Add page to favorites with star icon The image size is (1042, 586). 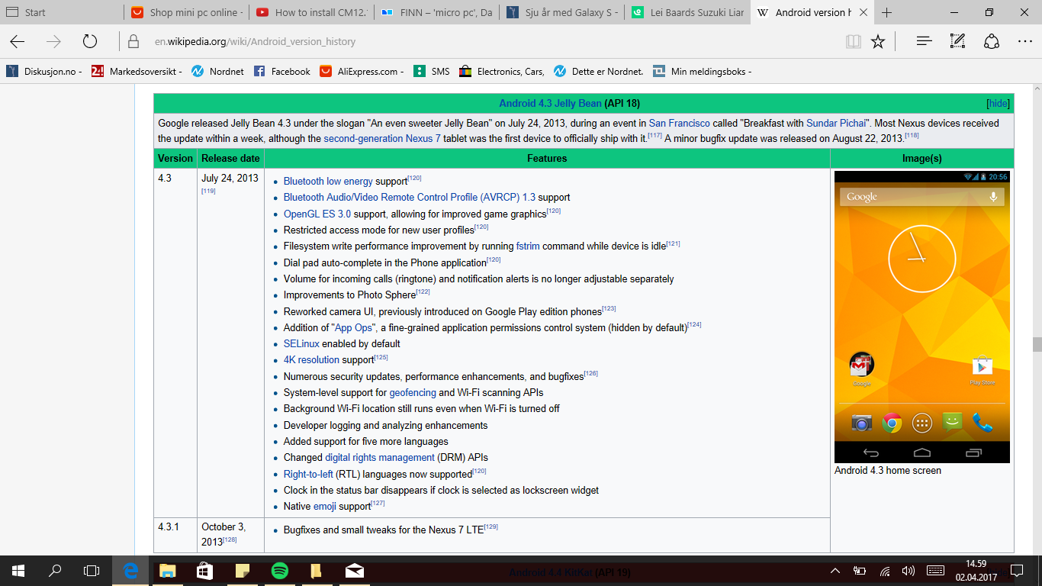pos(878,42)
